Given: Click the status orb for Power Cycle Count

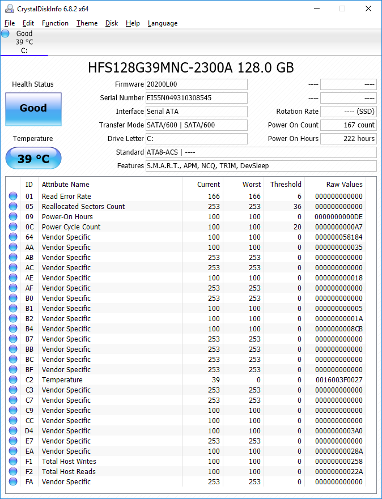Looking at the screenshot, I should [13, 227].
